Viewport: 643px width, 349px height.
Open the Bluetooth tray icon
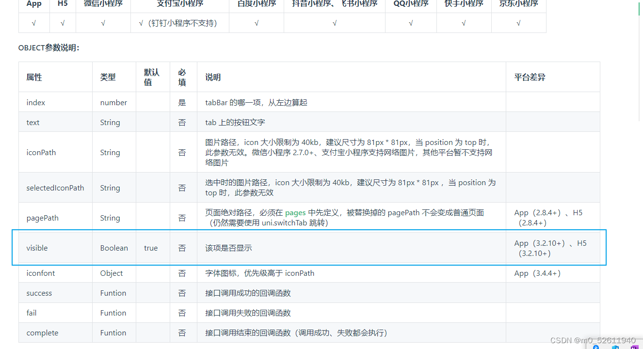click(x=596, y=347)
